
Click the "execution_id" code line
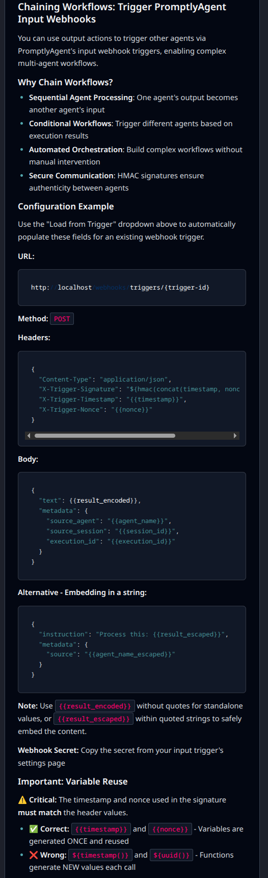coord(111,541)
